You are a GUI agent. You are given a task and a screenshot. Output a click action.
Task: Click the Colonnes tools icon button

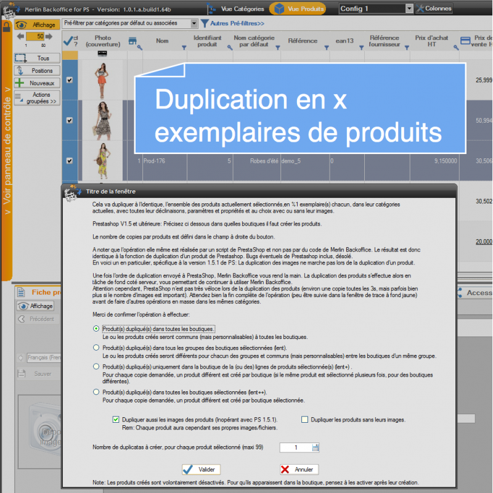click(420, 9)
